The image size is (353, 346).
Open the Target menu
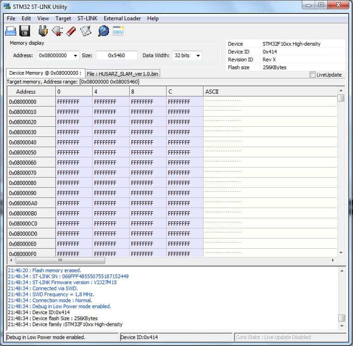[63, 18]
